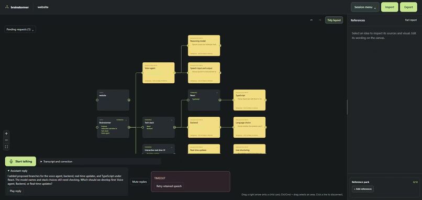Click the TypeScript card's right handle

pos(265,100)
